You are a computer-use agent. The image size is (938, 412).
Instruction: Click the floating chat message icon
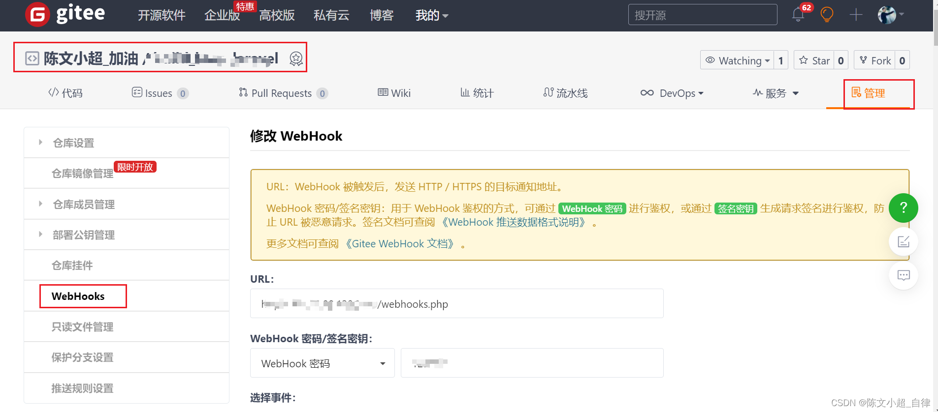[x=903, y=275]
